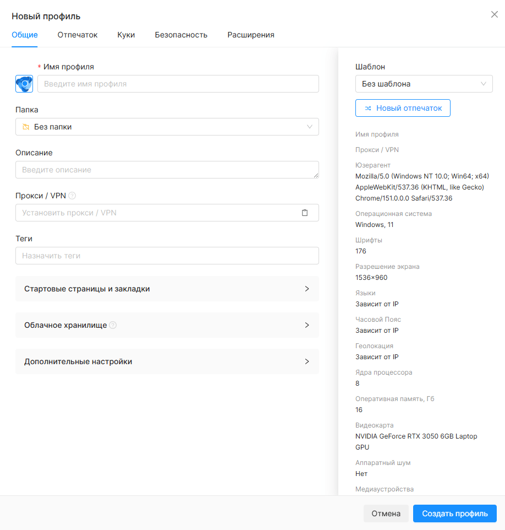Click the Установить прокси / VPN field
Viewport: 505px width, 530px height.
[167, 213]
